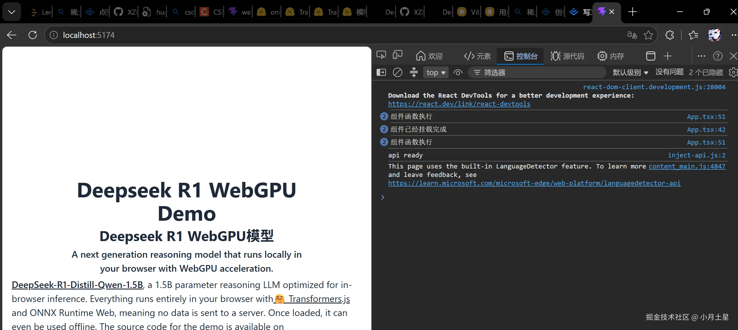Viewport: 738px width, 330px height.
Task: Click the 没有问题 issues indicator
Action: coord(669,72)
